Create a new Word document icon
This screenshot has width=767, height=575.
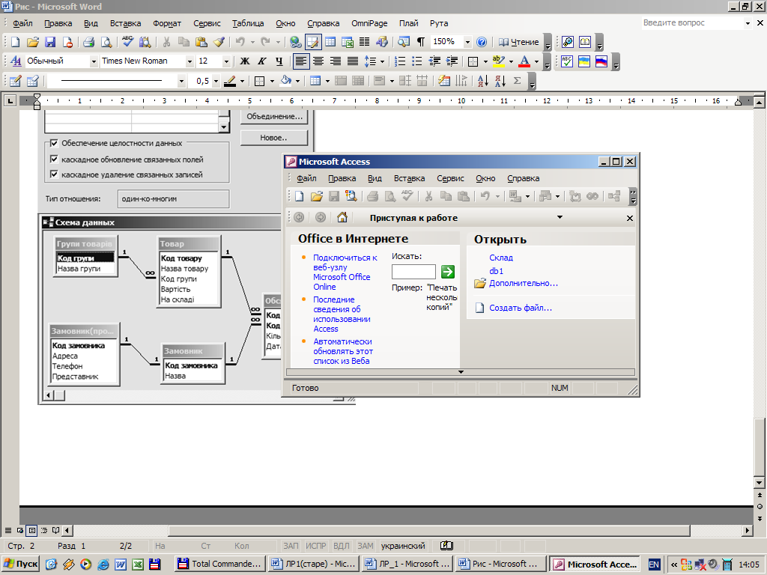click(15, 42)
